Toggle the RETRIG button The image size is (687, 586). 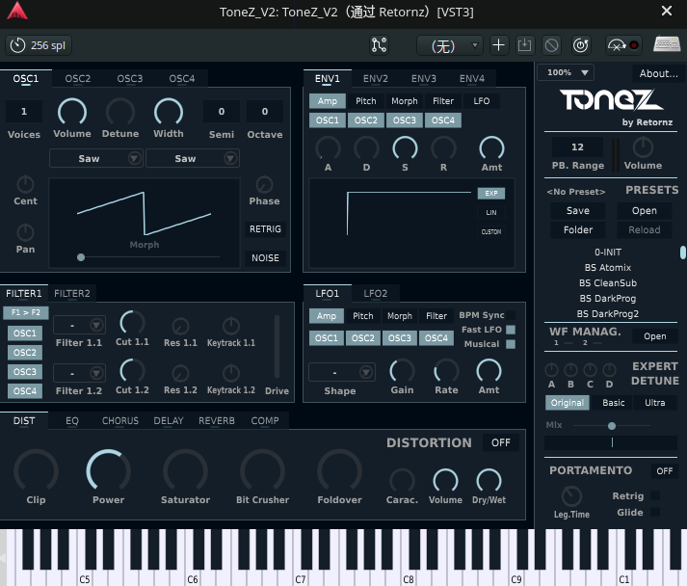pos(265,229)
